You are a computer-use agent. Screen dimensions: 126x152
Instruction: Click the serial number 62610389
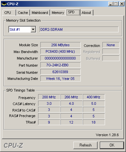pyautogui.click(x=60, y=72)
